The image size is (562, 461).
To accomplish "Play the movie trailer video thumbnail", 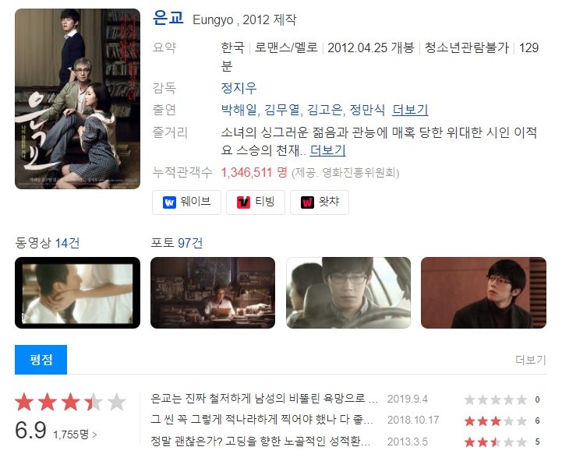I will point(77,293).
